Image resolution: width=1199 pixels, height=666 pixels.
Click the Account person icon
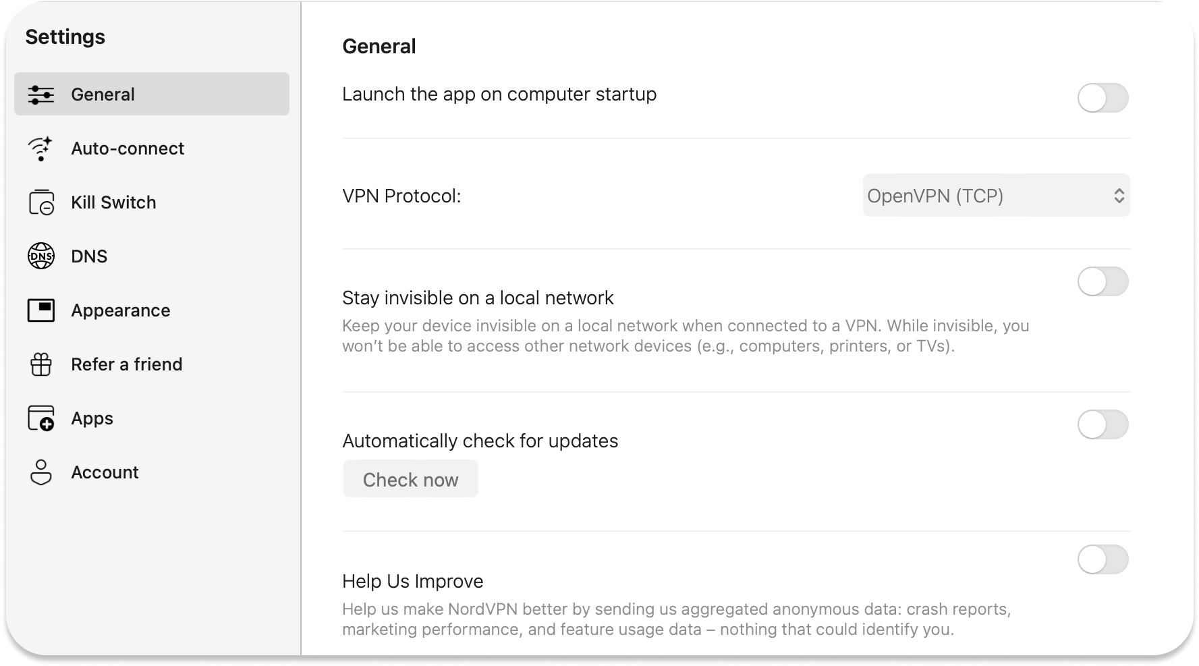pyautogui.click(x=41, y=472)
